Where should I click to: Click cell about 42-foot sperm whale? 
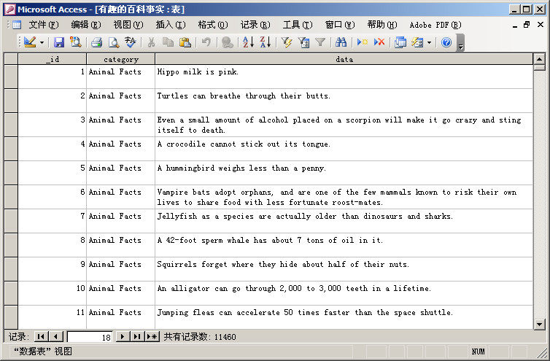(344, 245)
